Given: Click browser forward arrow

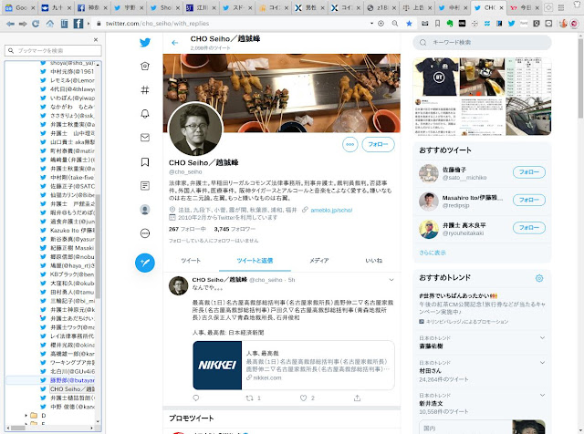Looking at the screenshot, I should (x=23, y=24).
